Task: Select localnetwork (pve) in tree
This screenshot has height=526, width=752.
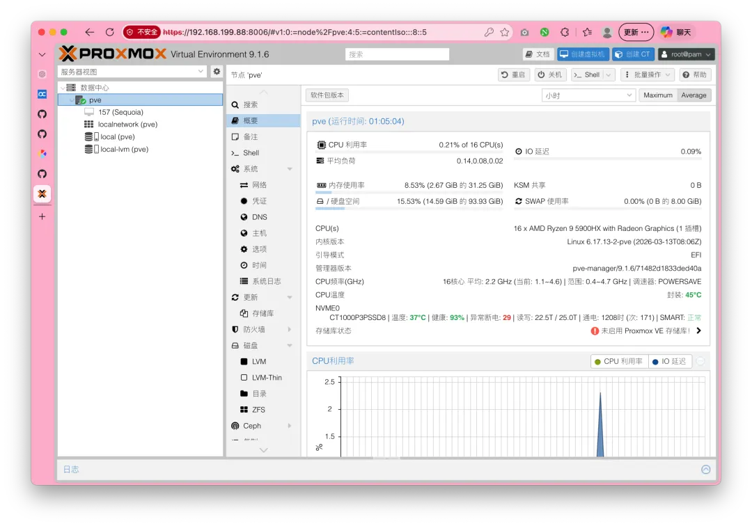Action: tap(127, 124)
